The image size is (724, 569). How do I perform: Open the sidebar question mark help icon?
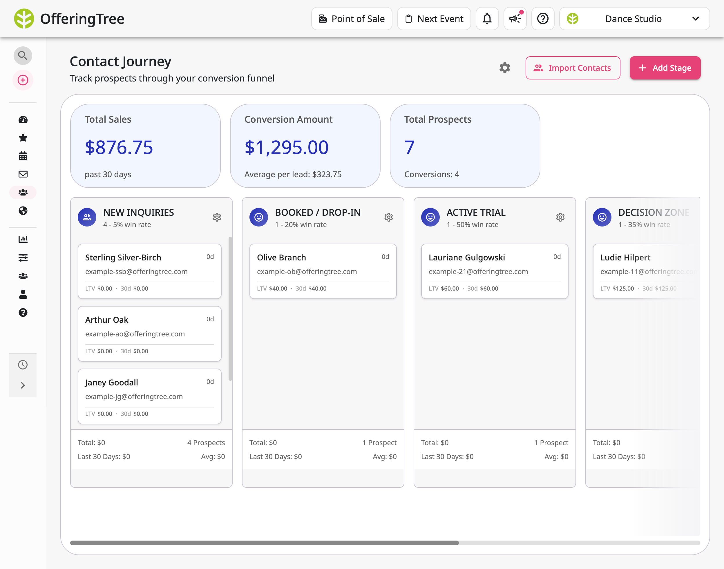pyautogui.click(x=23, y=312)
